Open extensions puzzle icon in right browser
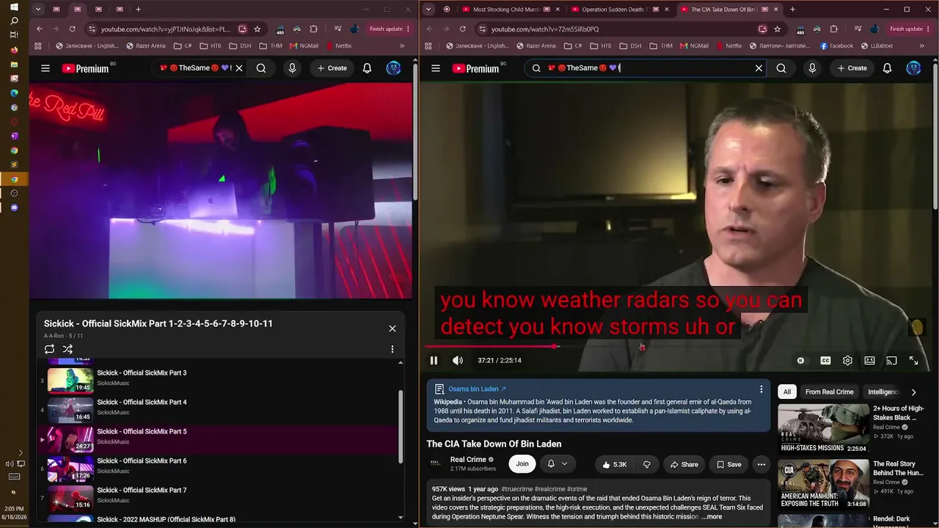The width and height of the screenshot is (939, 528). tap(833, 29)
